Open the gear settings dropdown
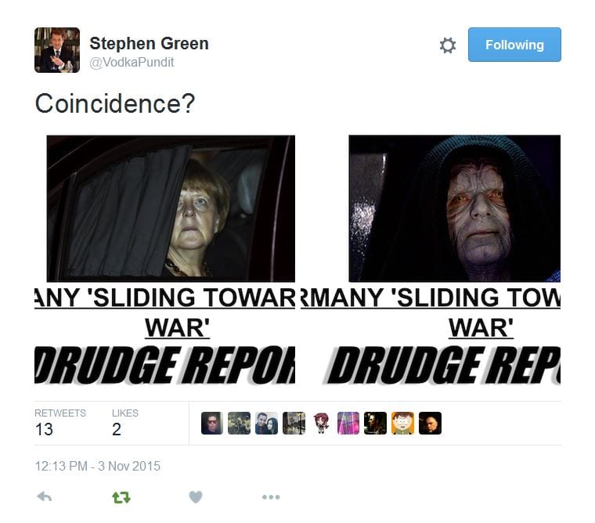 (448, 45)
